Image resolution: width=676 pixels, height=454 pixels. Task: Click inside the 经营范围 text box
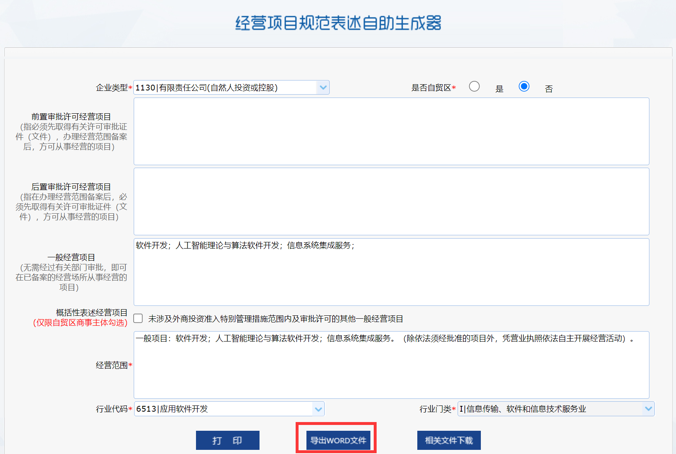pyautogui.click(x=391, y=365)
